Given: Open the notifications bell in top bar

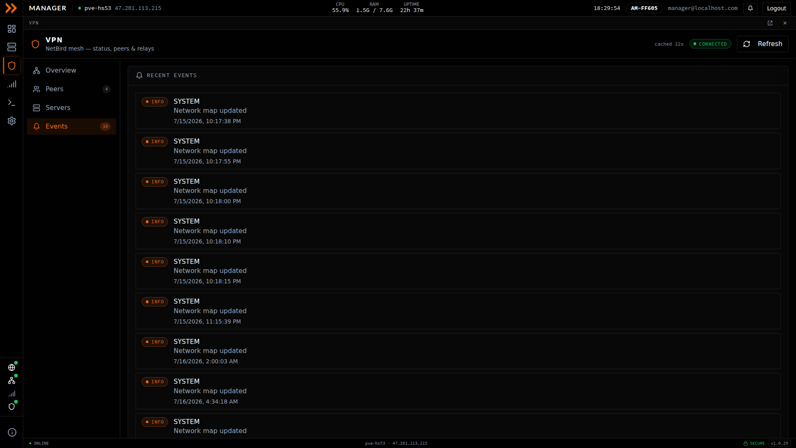Looking at the screenshot, I should tap(750, 8).
